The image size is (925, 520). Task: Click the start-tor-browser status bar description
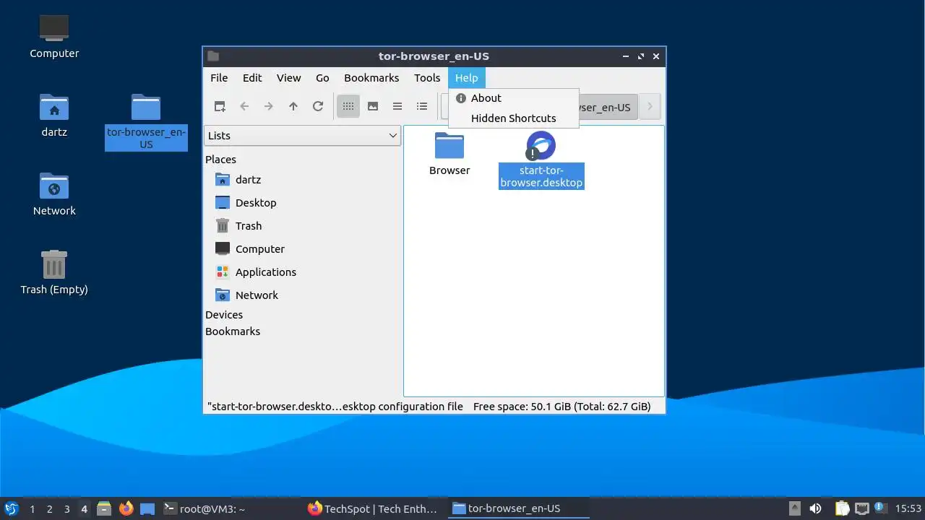[x=335, y=407]
